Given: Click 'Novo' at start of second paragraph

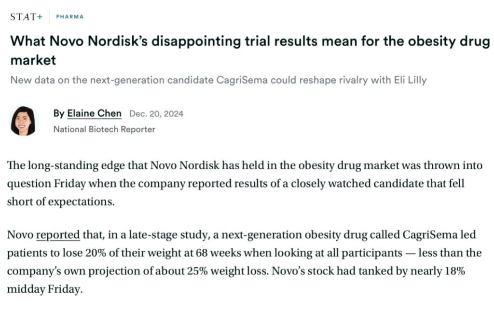Looking at the screenshot, I should [x=20, y=235].
